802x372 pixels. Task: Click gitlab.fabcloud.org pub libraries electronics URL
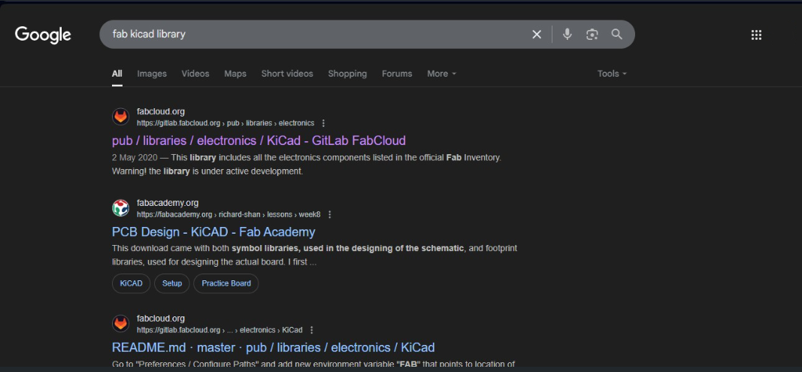click(225, 123)
